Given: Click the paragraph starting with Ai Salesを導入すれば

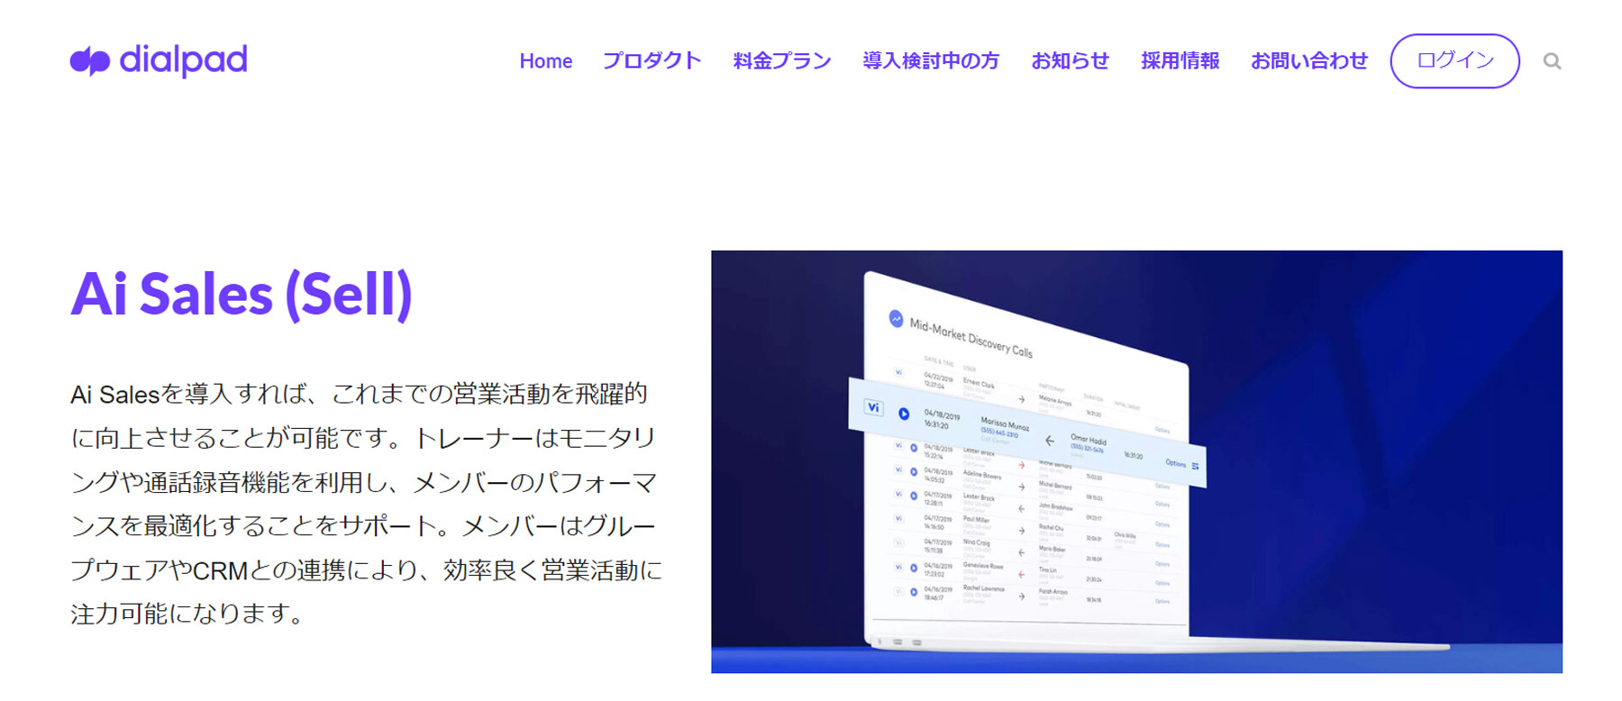Looking at the screenshot, I should click(x=366, y=504).
